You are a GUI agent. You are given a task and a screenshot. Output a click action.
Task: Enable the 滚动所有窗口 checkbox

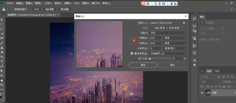[12, 9]
